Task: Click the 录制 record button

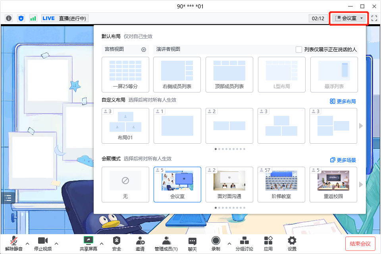Action: [216, 244]
